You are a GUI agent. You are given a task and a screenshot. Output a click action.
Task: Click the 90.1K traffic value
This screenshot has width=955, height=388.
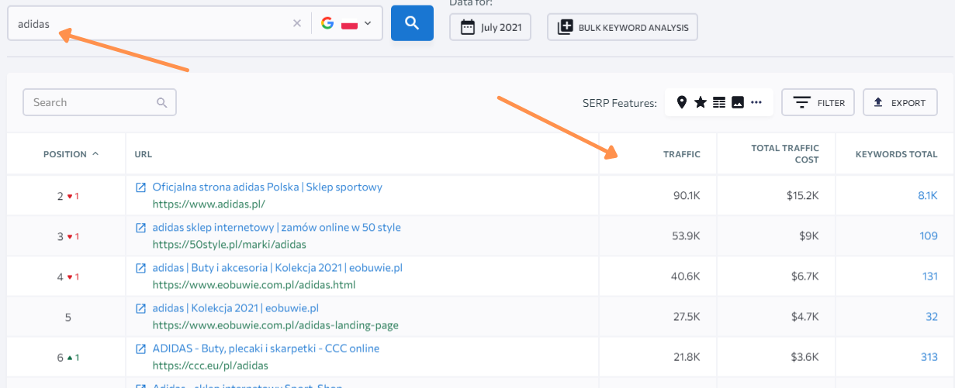(x=687, y=196)
